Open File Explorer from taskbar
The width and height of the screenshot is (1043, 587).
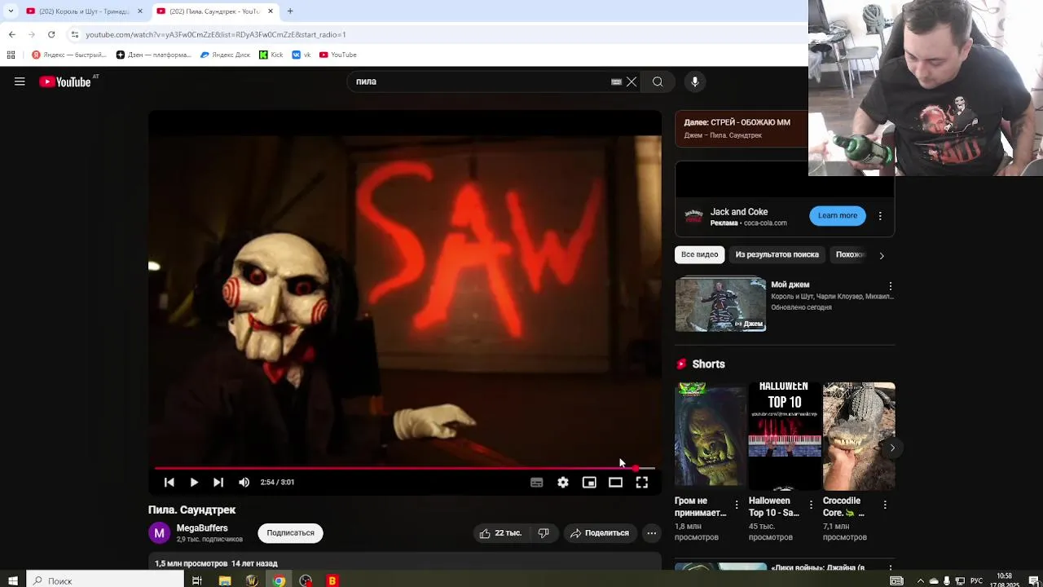[x=225, y=580]
